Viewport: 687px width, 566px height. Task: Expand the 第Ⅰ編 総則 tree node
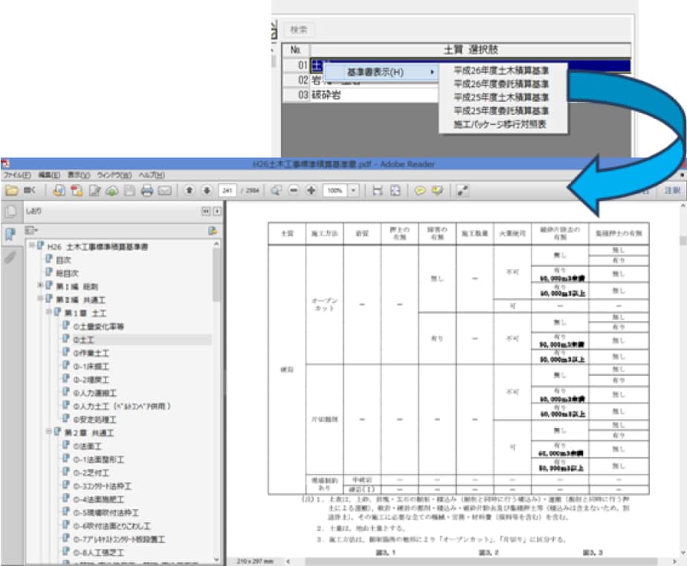click(x=40, y=286)
